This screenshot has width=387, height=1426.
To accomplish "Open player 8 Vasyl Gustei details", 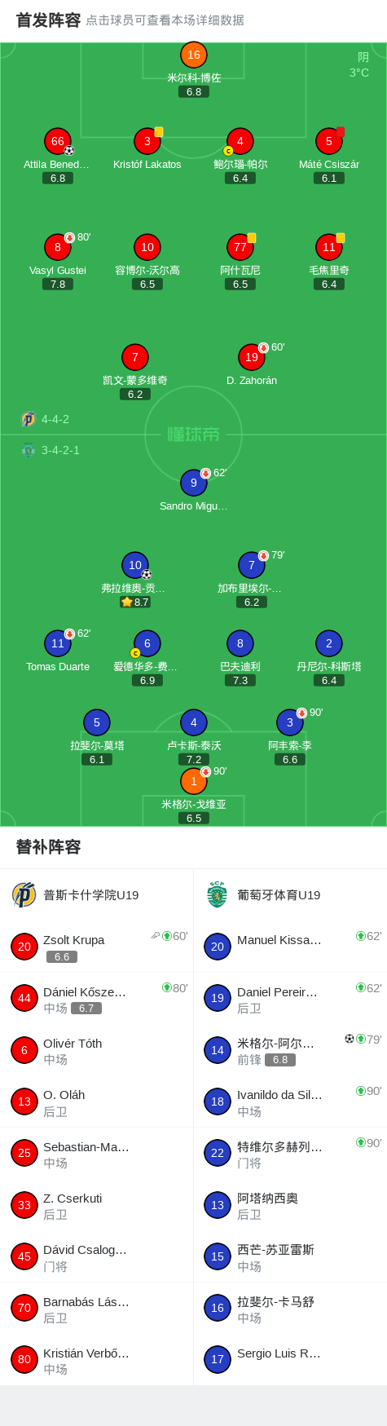I will (58, 247).
